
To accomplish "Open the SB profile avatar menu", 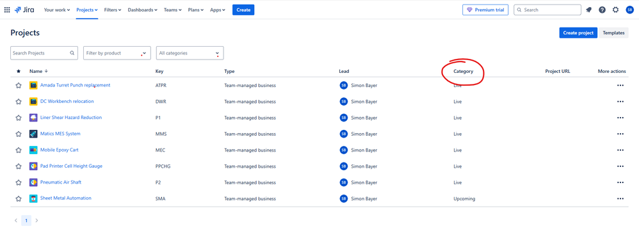I will [629, 10].
